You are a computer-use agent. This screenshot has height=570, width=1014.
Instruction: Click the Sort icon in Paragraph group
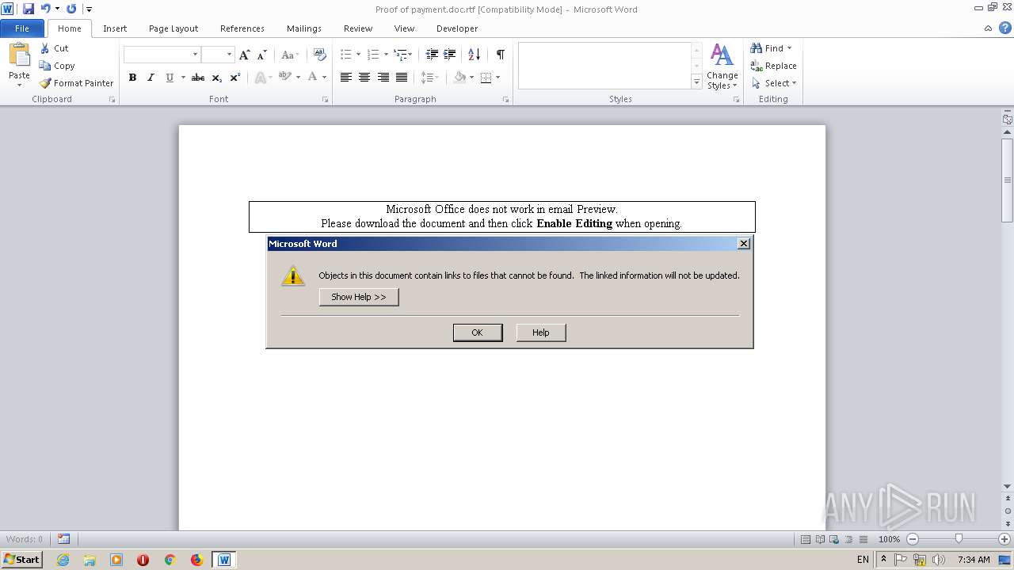[x=475, y=55]
